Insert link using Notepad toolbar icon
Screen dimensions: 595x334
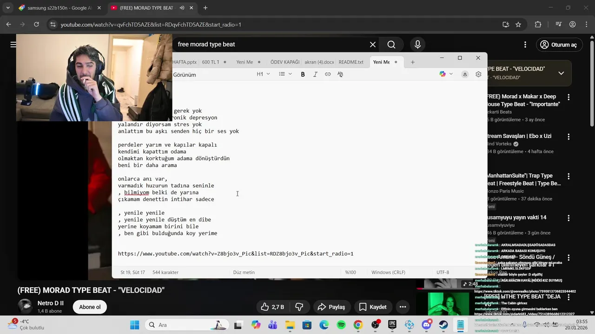pyautogui.click(x=328, y=74)
